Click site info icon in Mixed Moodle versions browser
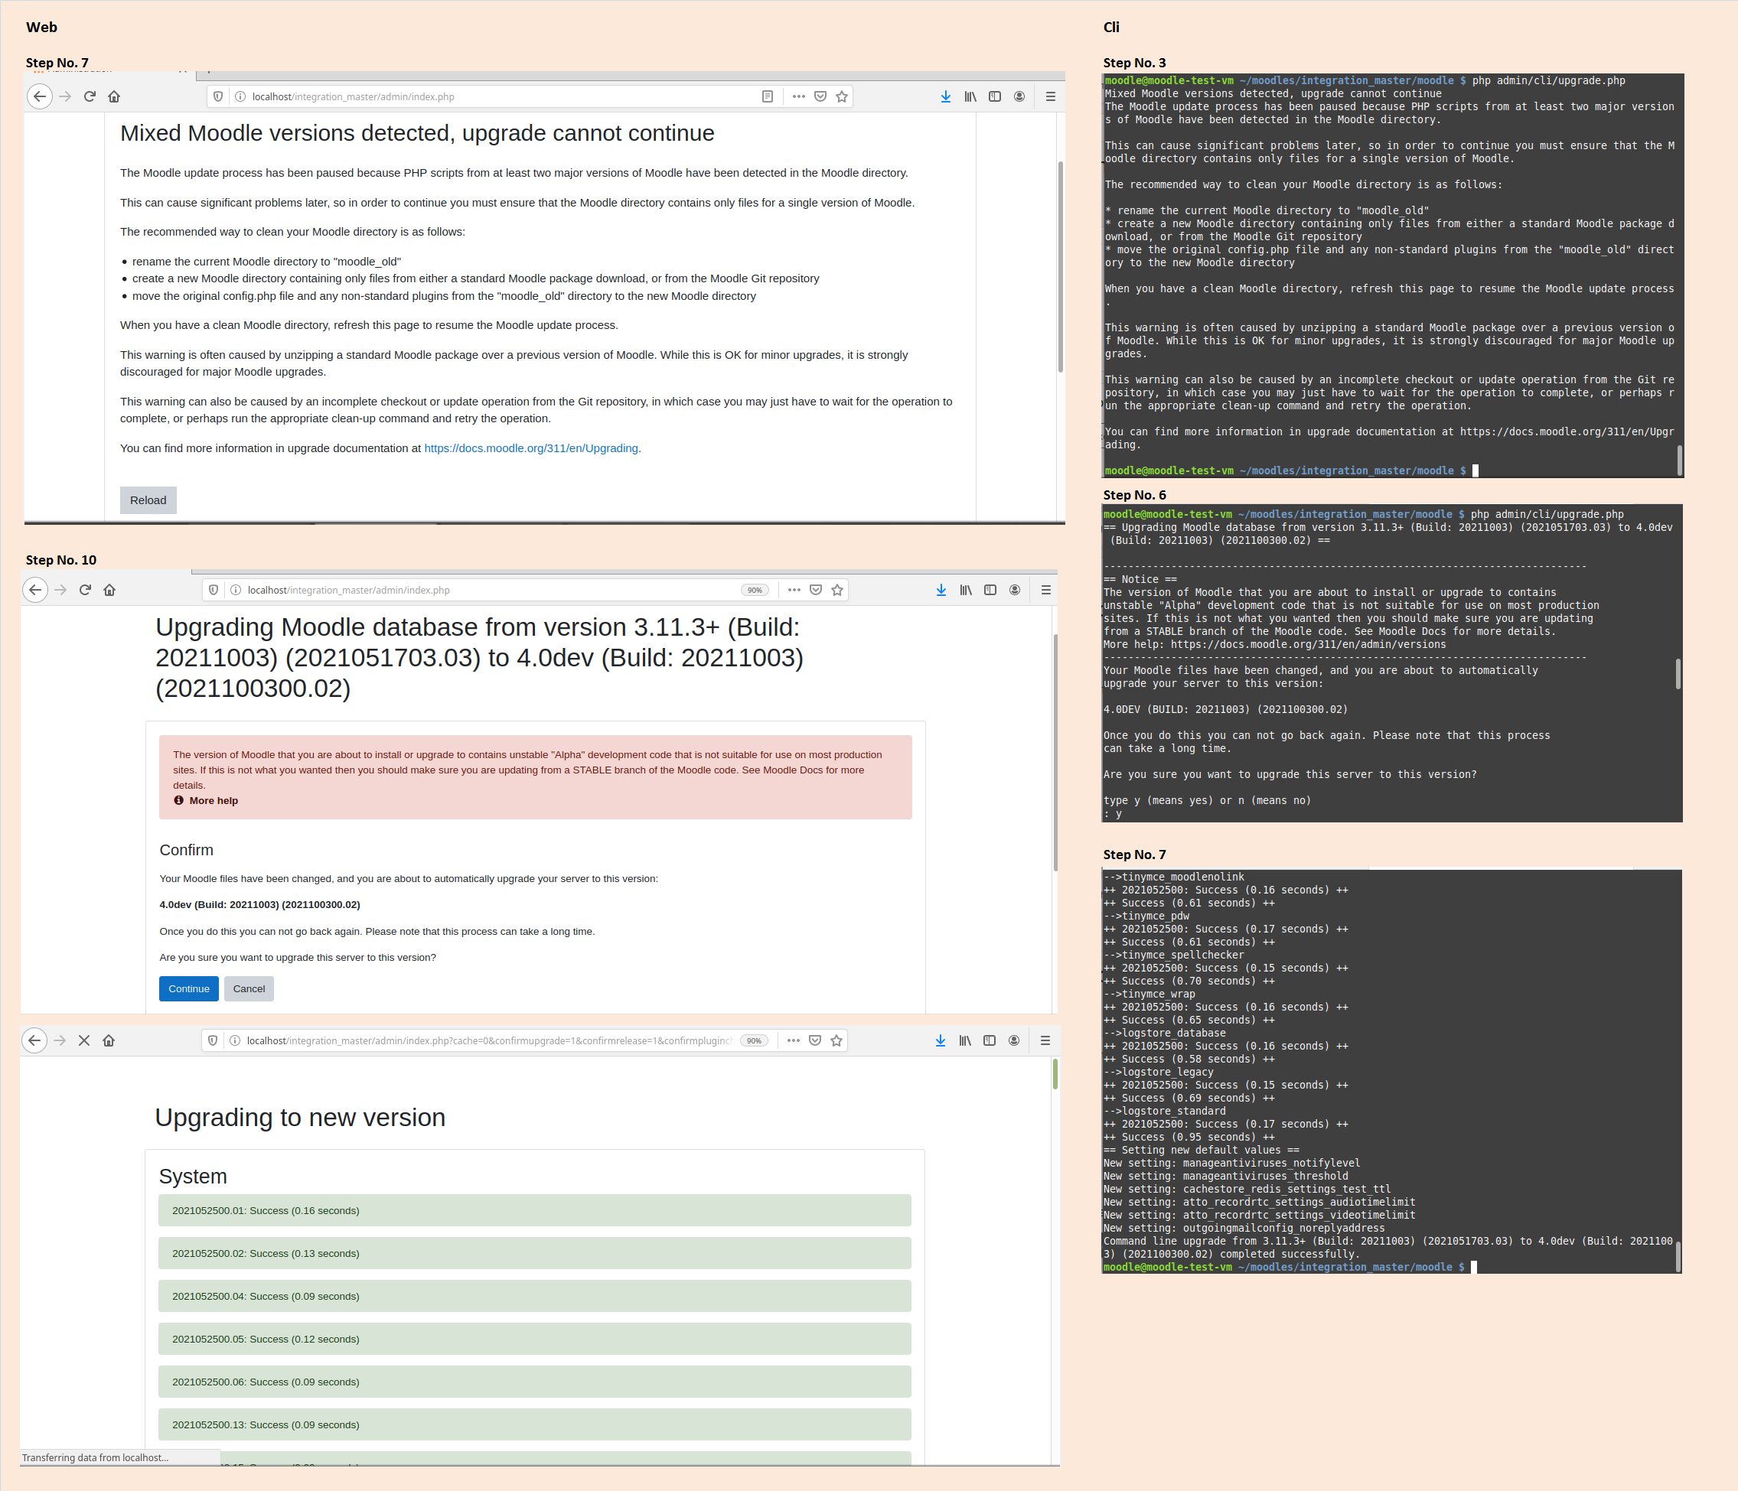This screenshot has height=1491, width=1738. point(240,96)
